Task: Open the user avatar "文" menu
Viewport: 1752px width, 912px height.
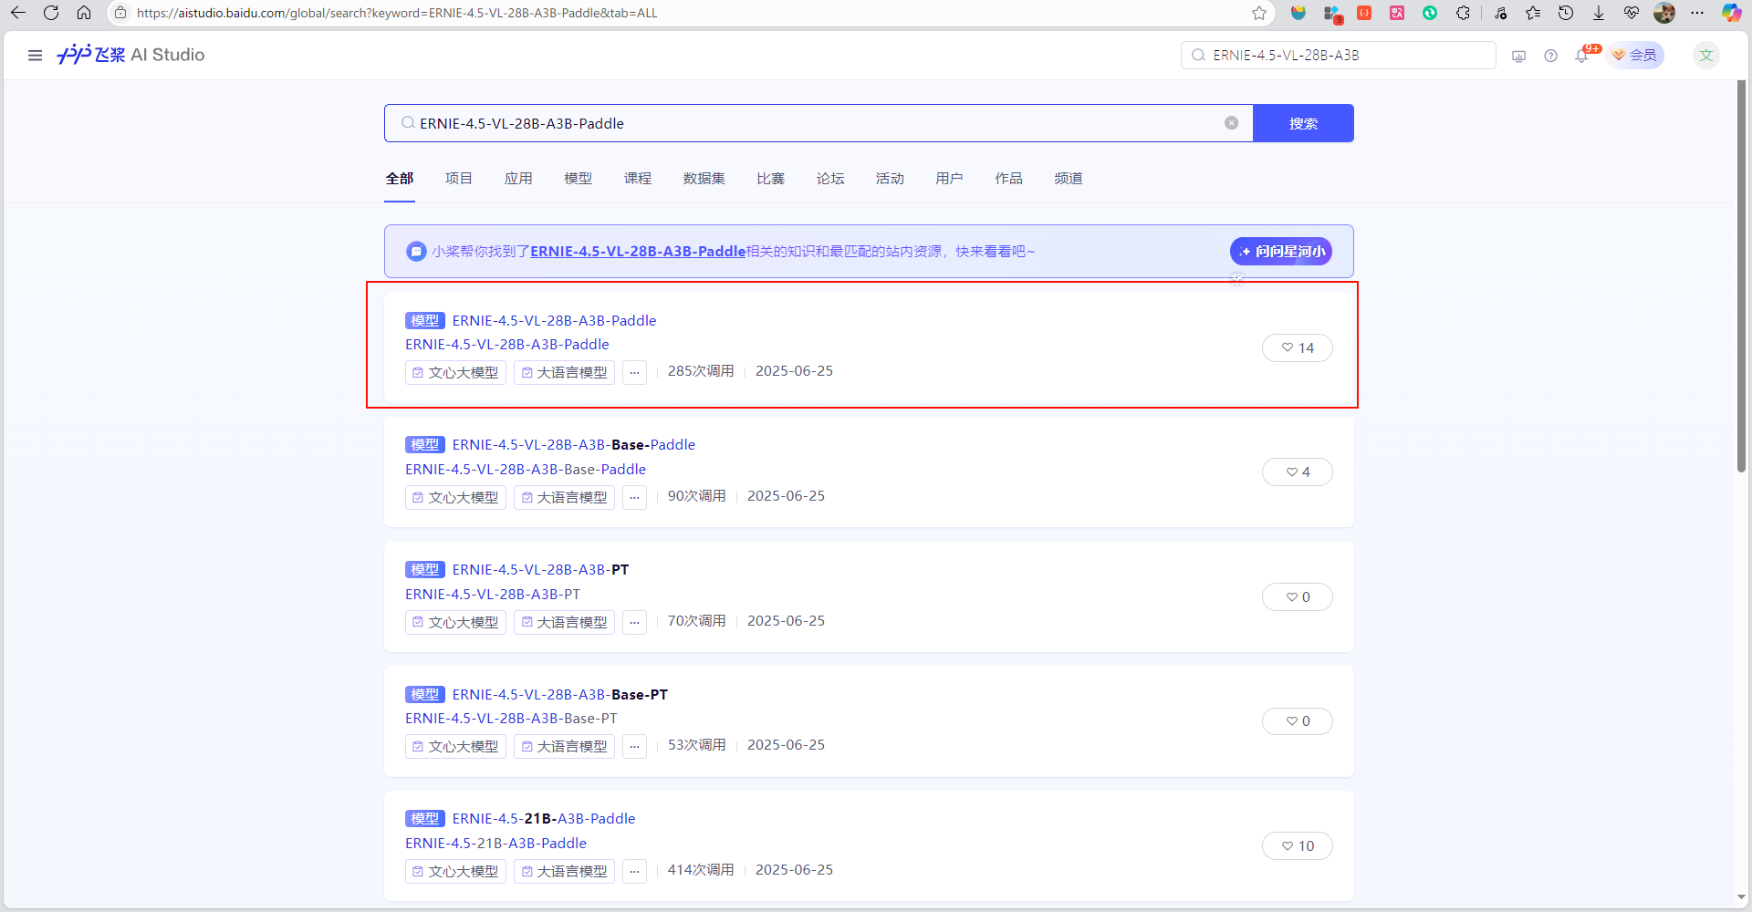Action: [x=1706, y=55]
